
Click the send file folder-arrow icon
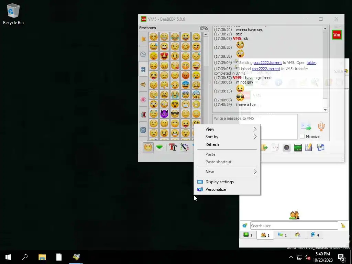click(264, 147)
